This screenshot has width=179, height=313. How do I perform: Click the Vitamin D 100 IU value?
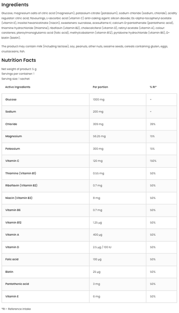click(x=102, y=247)
